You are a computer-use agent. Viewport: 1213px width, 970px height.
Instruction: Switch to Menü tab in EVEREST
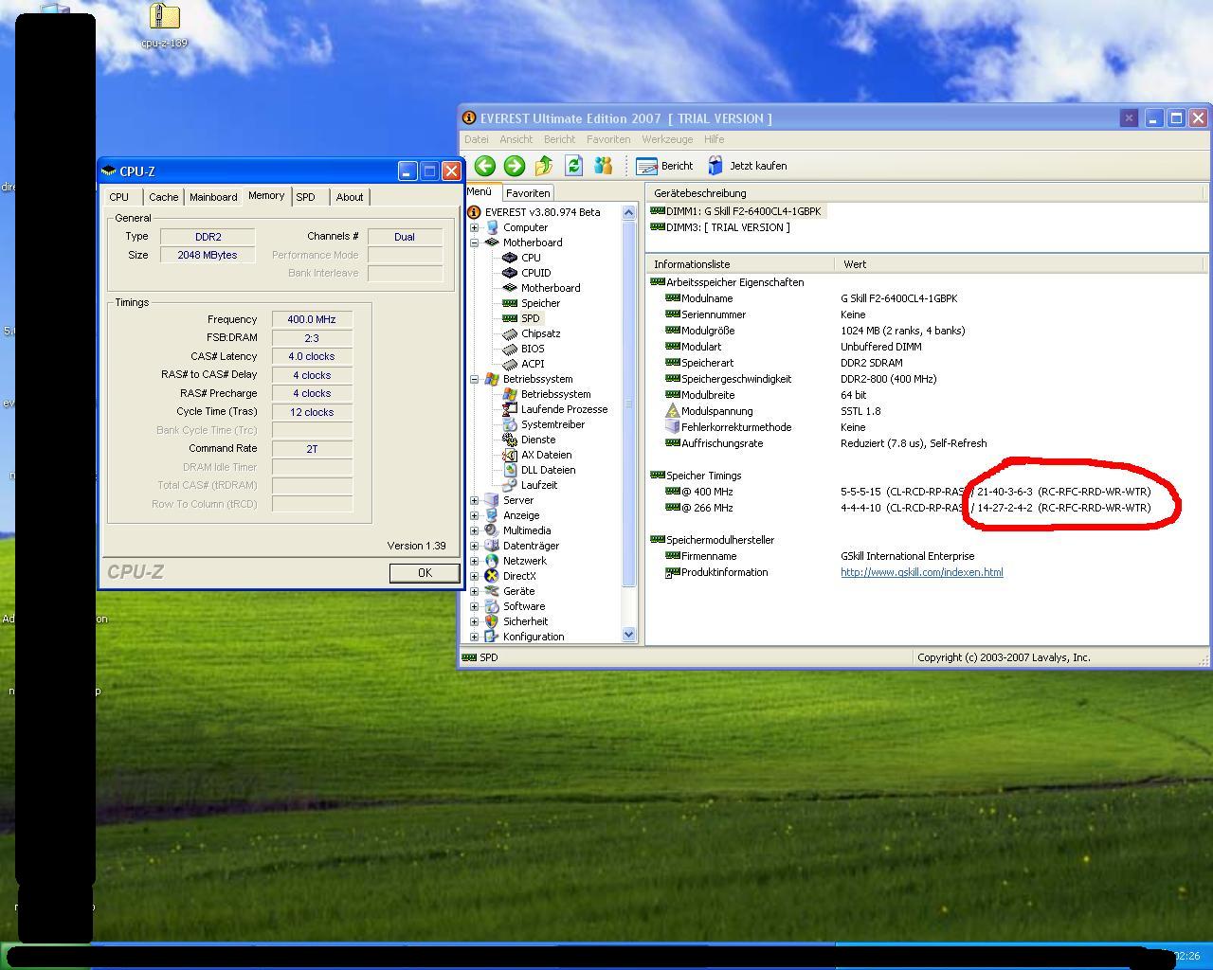(x=480, y=192)
